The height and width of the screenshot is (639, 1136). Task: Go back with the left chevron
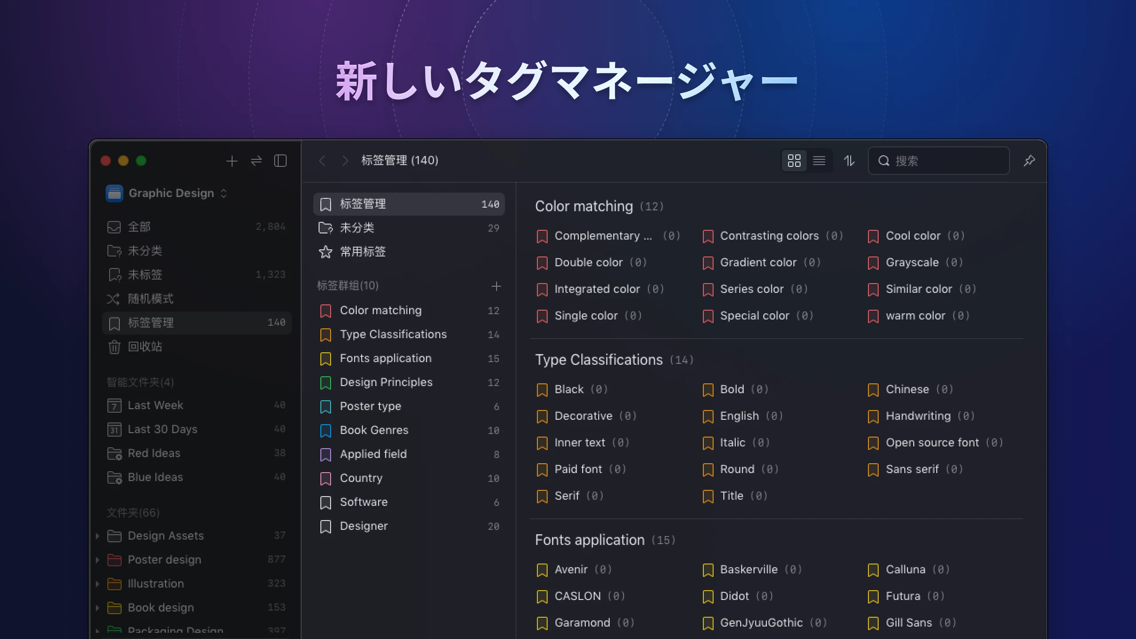coord(322,161)
